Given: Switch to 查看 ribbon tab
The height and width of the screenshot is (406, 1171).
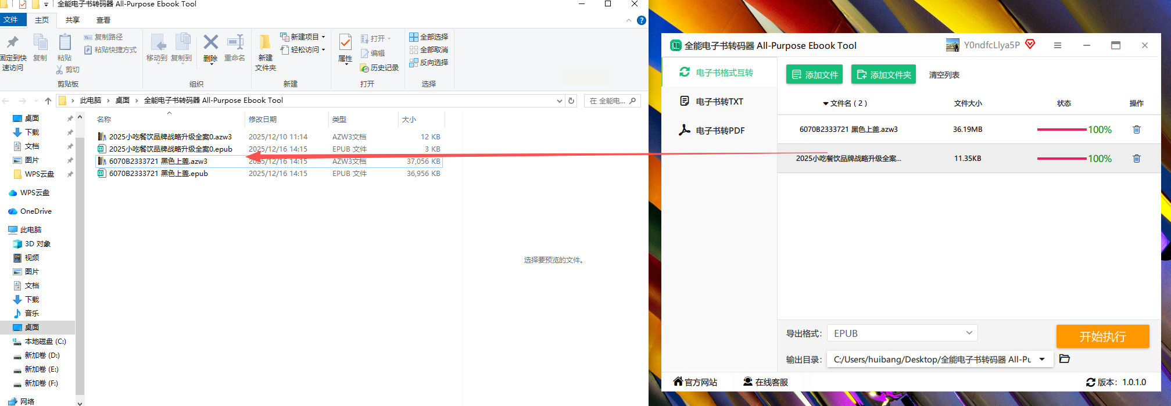Looking at the screenshot, I should [103, 20].
